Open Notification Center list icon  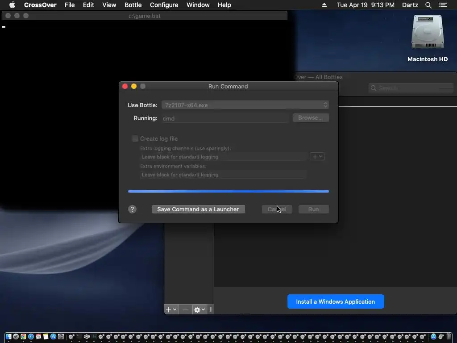coord(442,5)
